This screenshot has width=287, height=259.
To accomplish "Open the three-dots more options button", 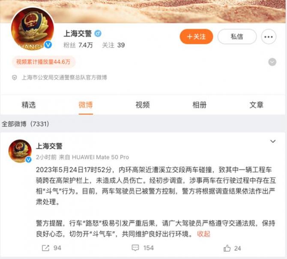I will pos(269,37).
